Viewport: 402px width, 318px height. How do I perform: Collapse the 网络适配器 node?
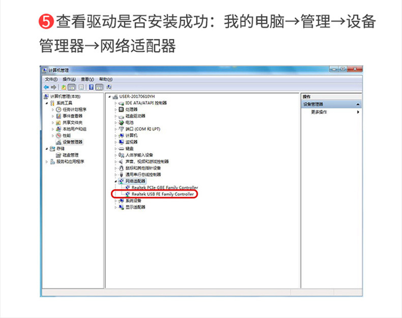[116, 181]
